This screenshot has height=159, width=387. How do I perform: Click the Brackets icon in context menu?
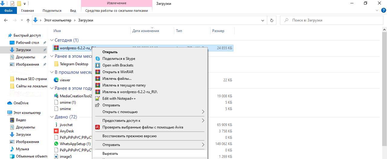(x=98, y=65)
